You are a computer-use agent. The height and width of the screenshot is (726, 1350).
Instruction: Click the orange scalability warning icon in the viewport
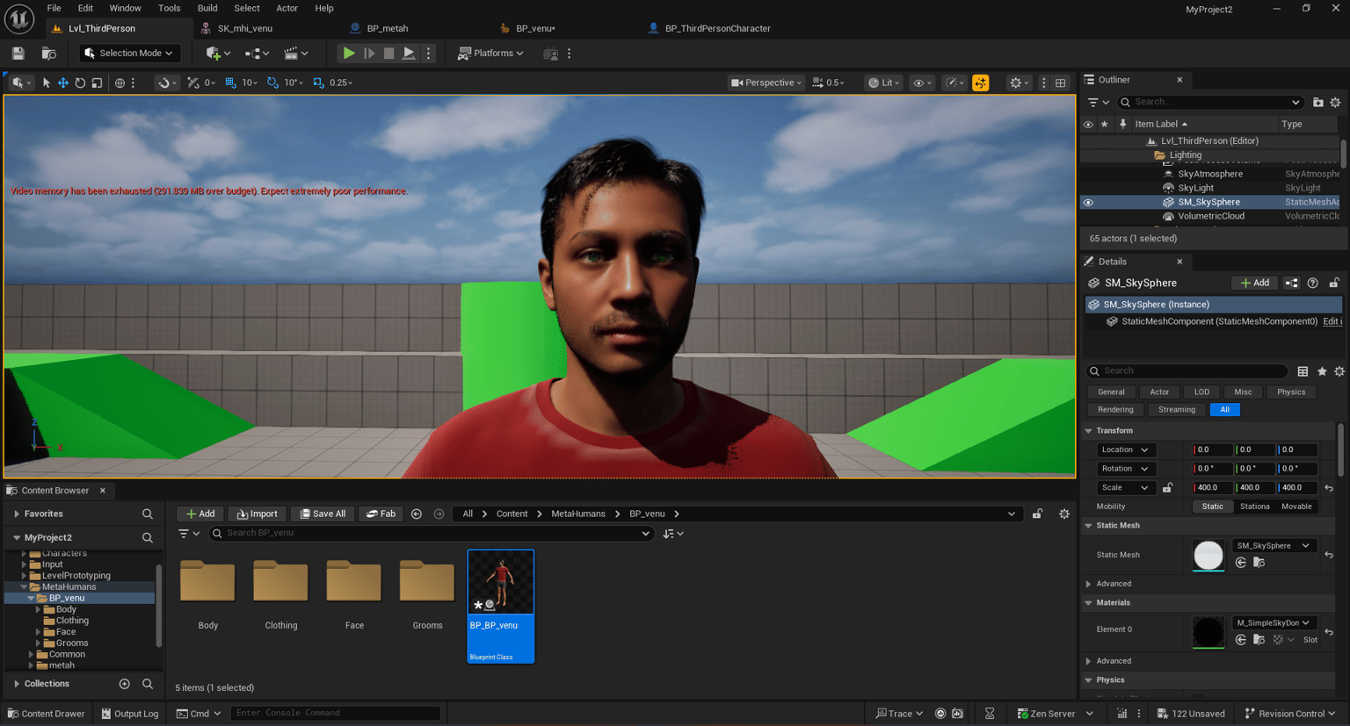click(x=980, y=83)
